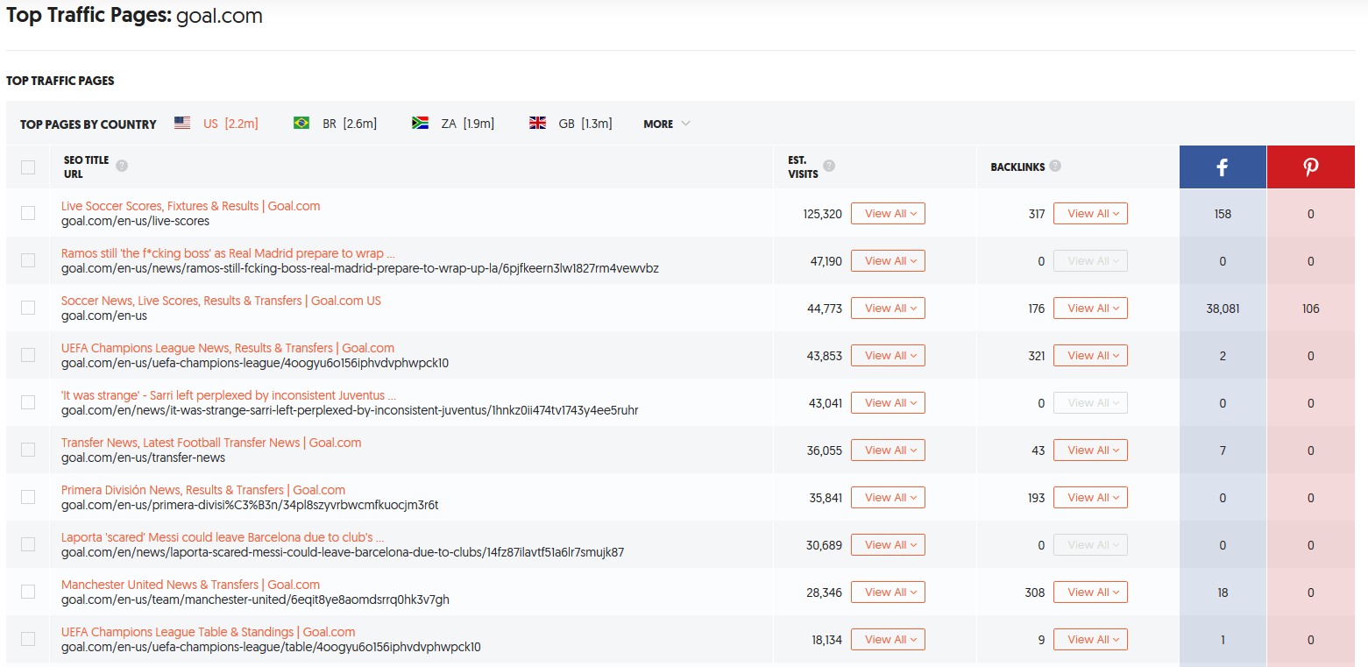Viewport: 1368px width, 667px height.
Task: Open backlinks View All for 176 backlinks
Action: coord(1090,309)
